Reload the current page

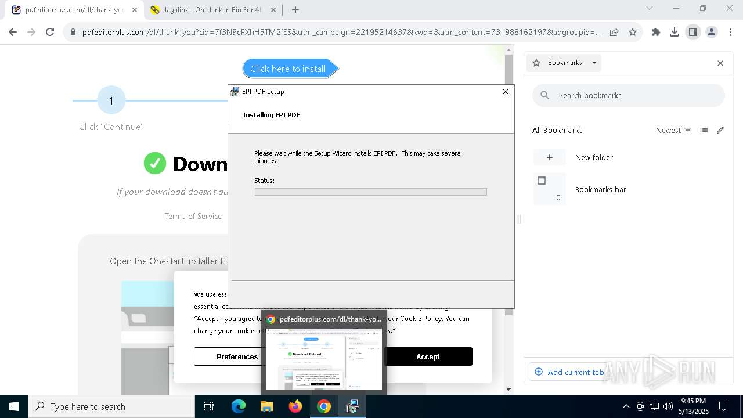(50, 32)
